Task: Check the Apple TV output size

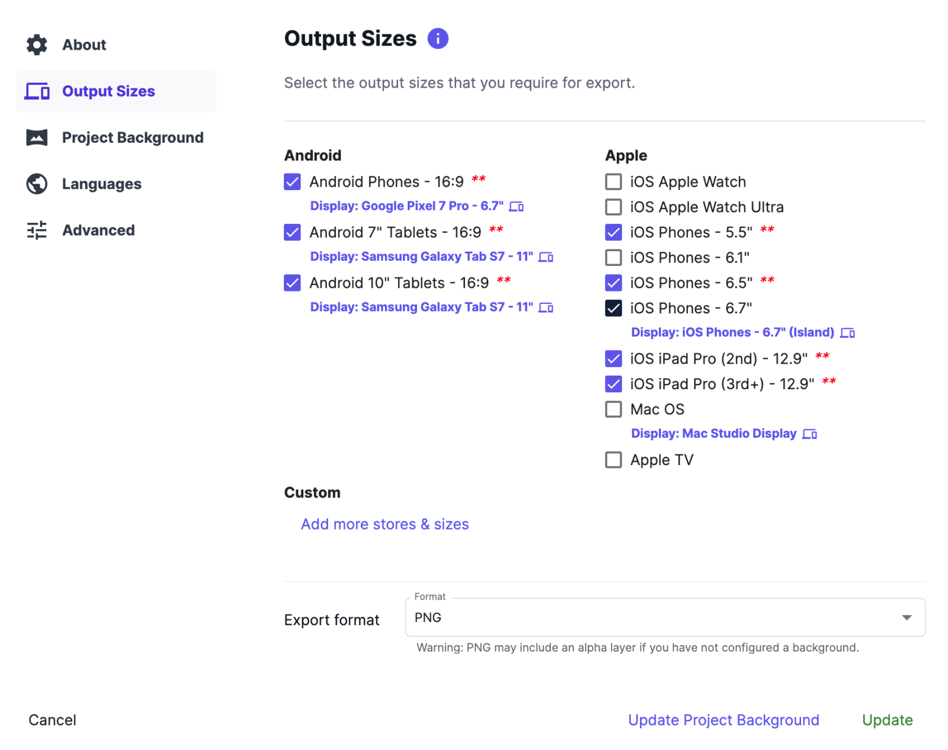Action: (x=613, y=460)
